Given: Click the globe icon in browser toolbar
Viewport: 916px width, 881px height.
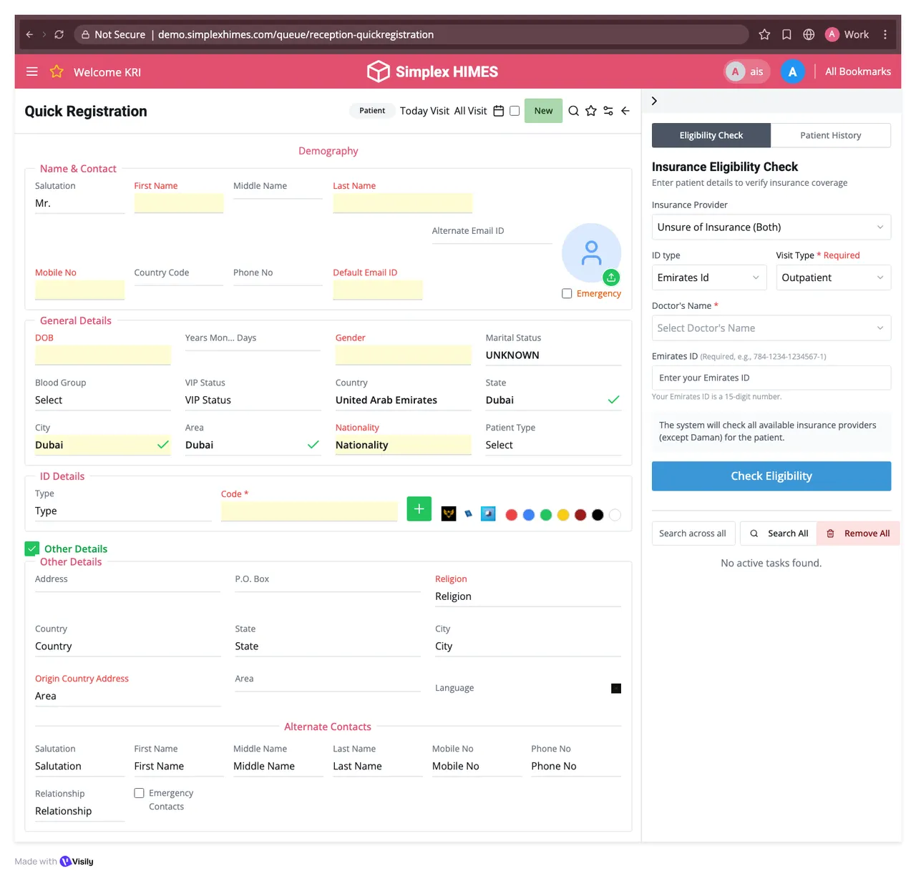Looking at the screenshot, I should [x=809, y=34].
